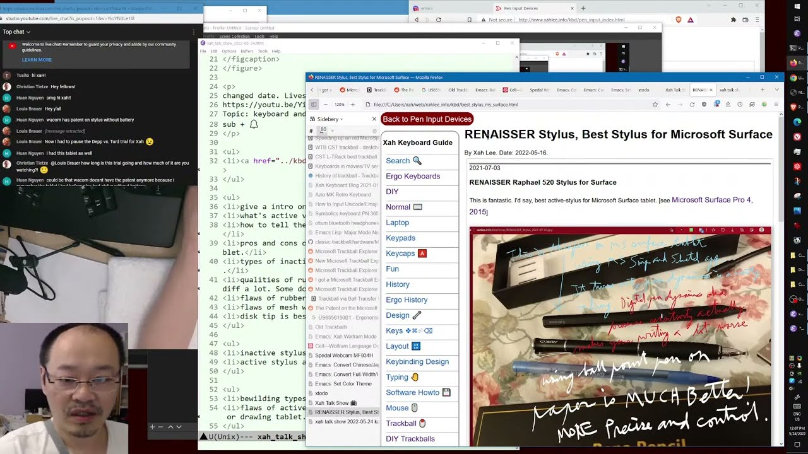Click the zoom-in plus in Firefox toolbar

point(352,105)
